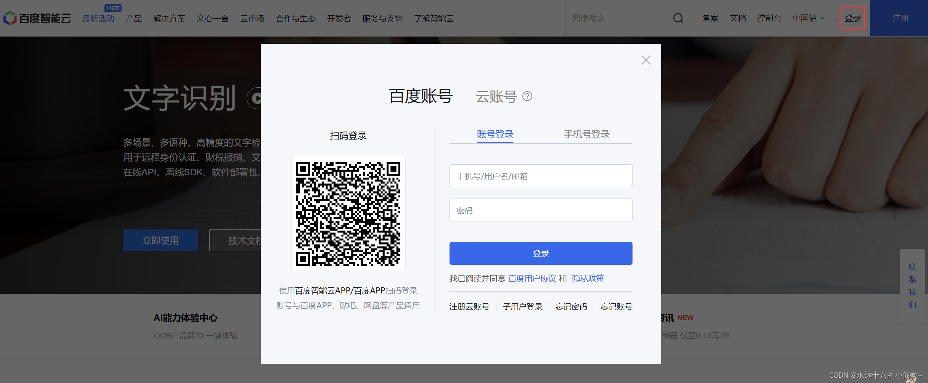Switch to the 百度账号 tab
Viewport: 928px width, 383px height.
click(x=421, y=96)
